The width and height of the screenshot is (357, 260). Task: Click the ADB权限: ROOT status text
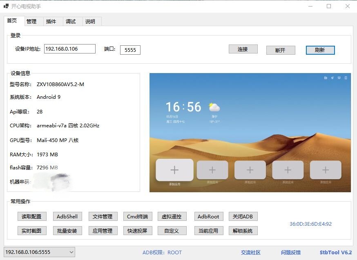point(162,253)
